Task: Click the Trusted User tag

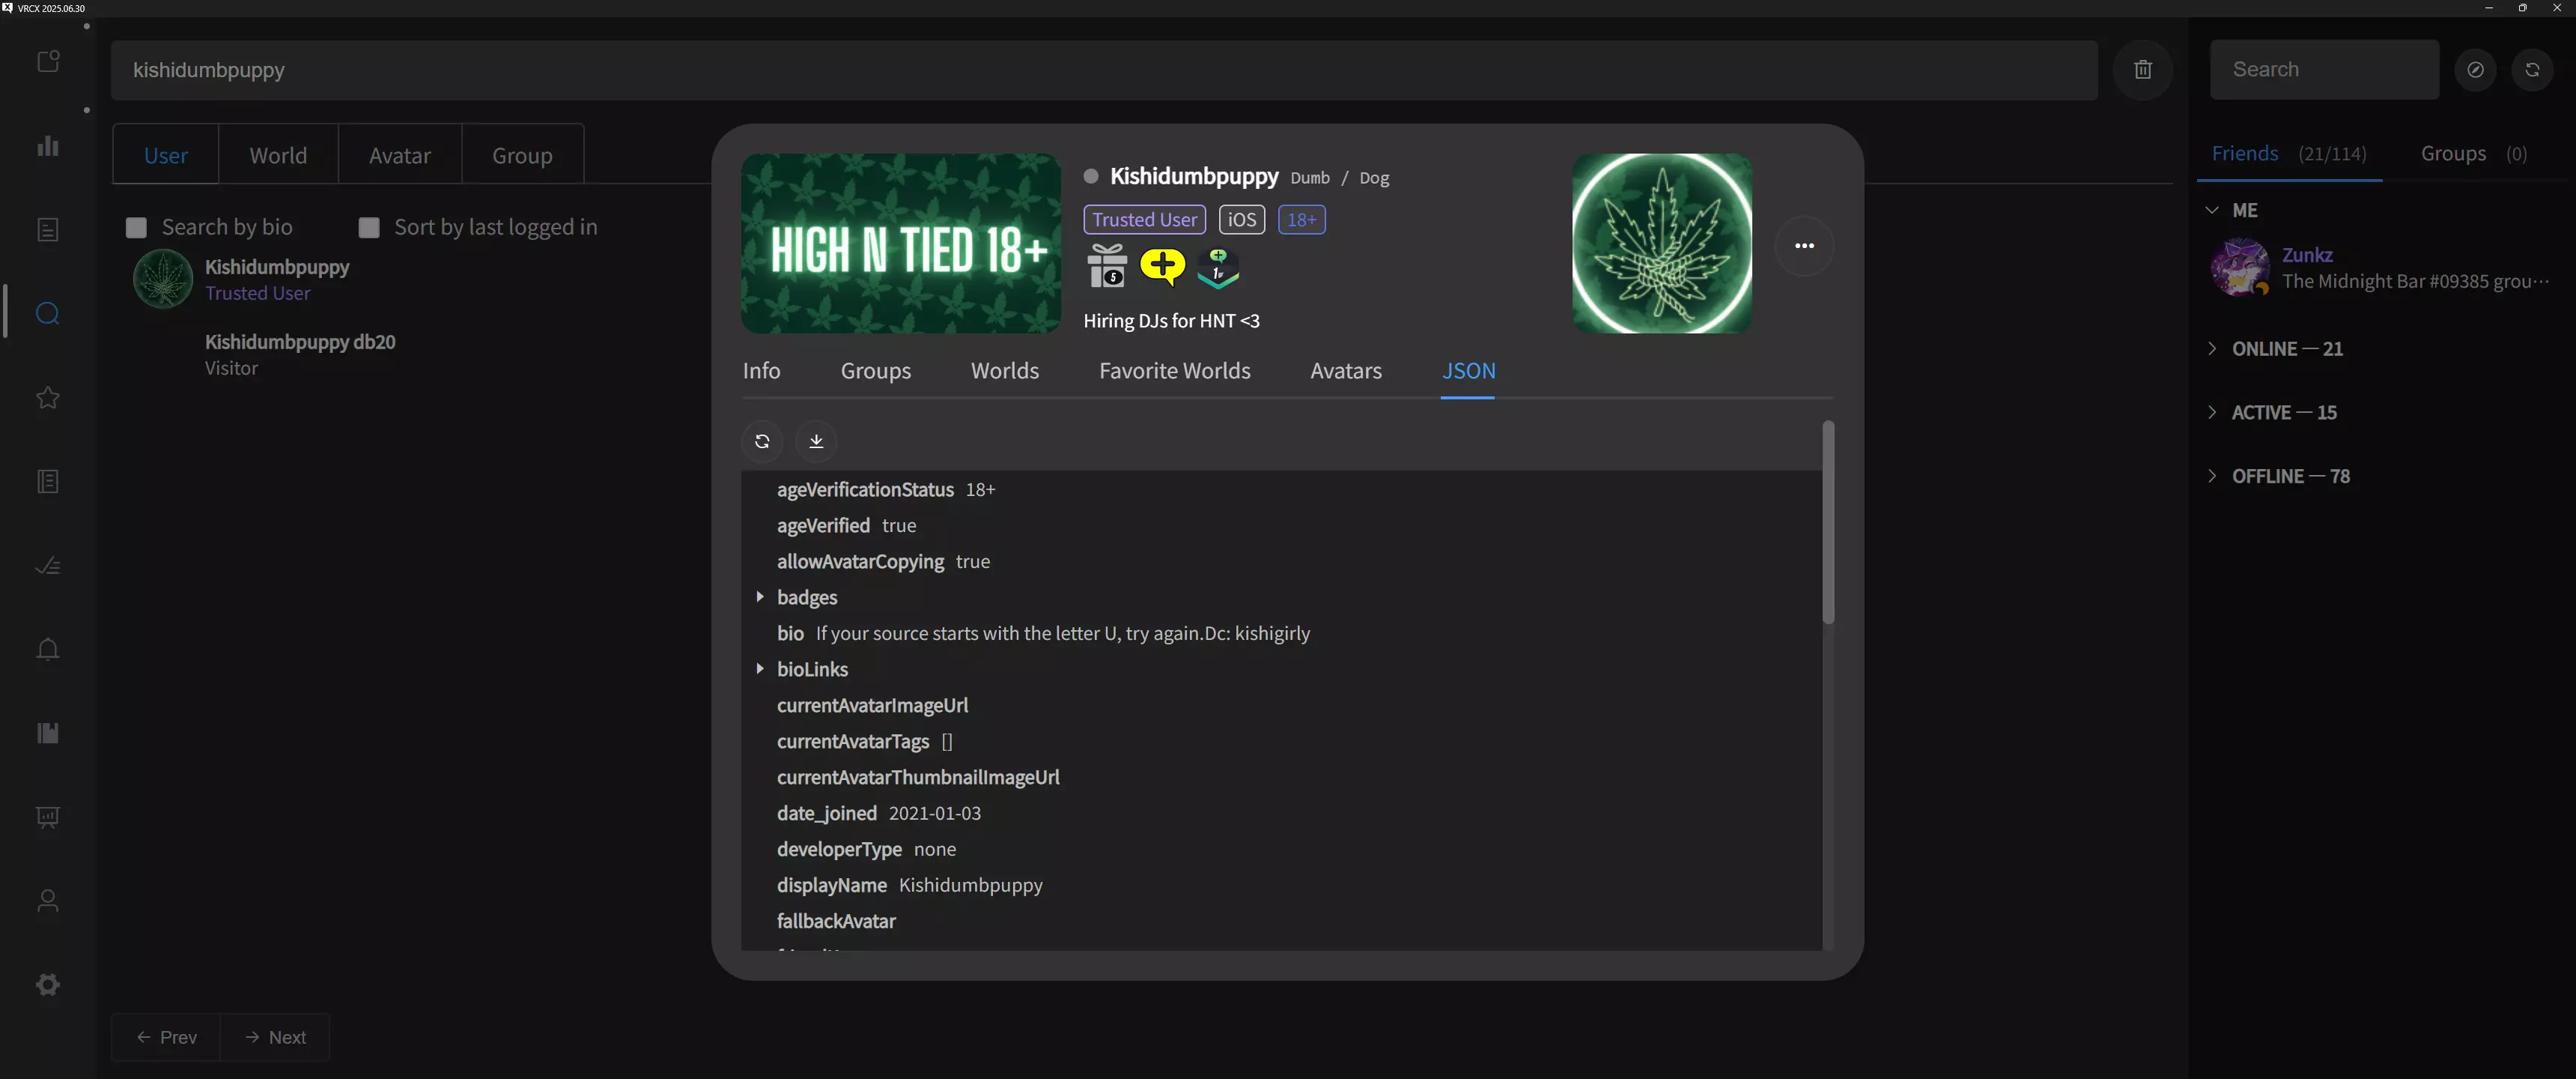Action: tap(1144, 220)
